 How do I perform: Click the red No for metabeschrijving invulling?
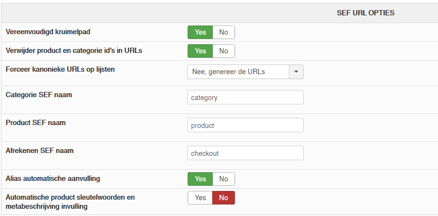(223, 198)
